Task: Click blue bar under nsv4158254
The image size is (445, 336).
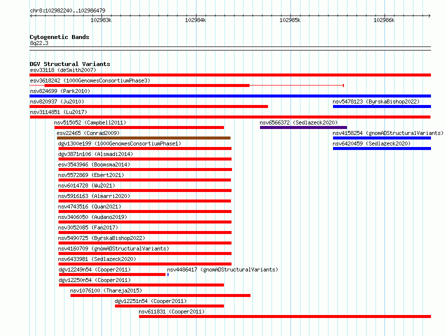Action: click(x=382, y=138)
